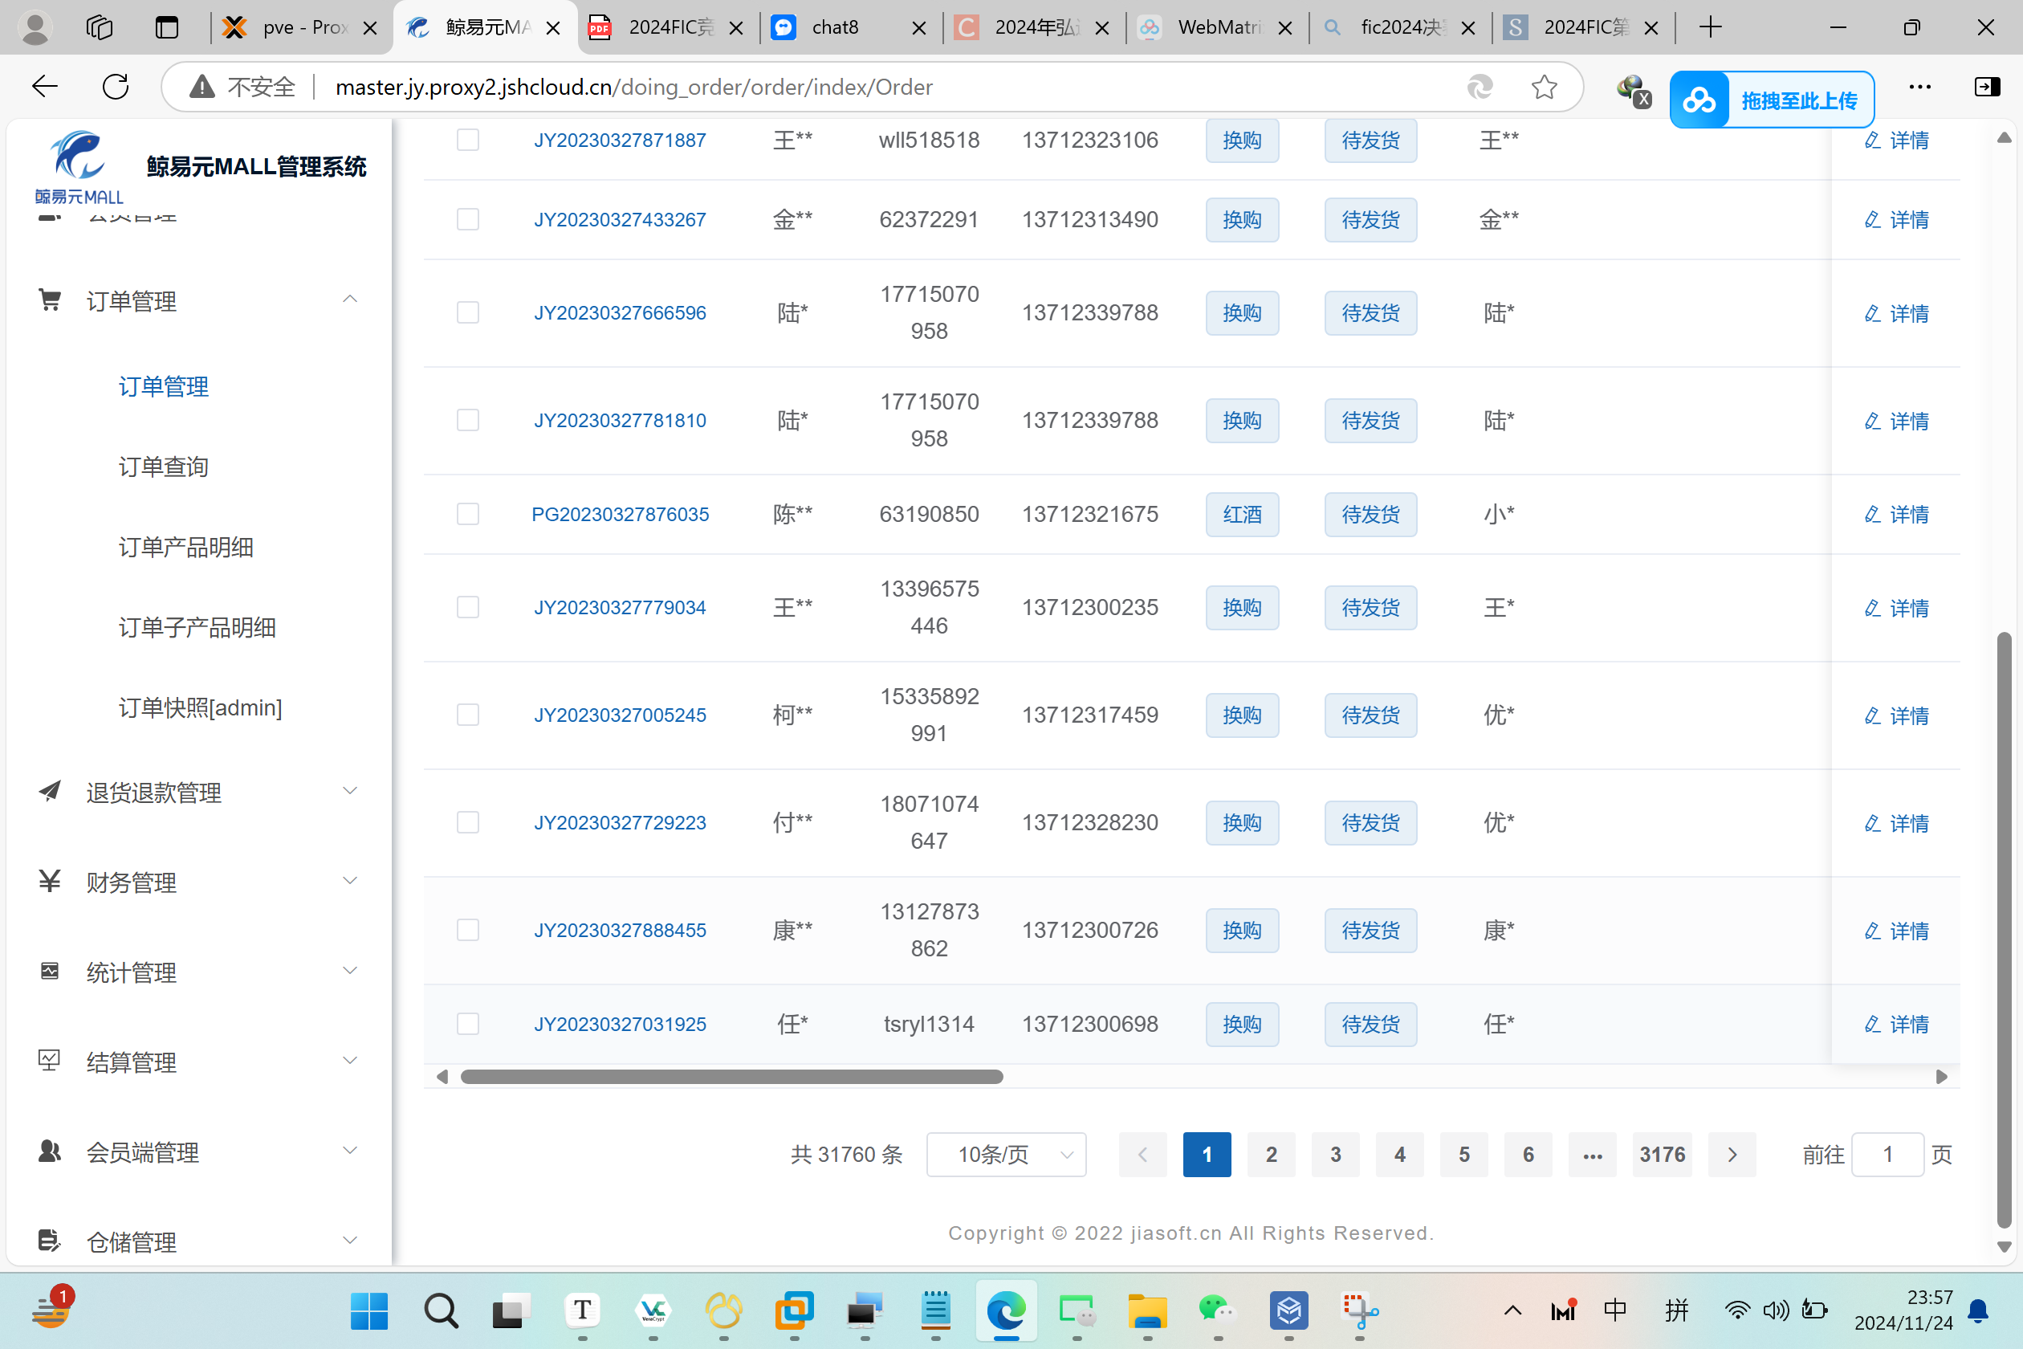Check the box for order PG20230327876035

click(468, 514)
